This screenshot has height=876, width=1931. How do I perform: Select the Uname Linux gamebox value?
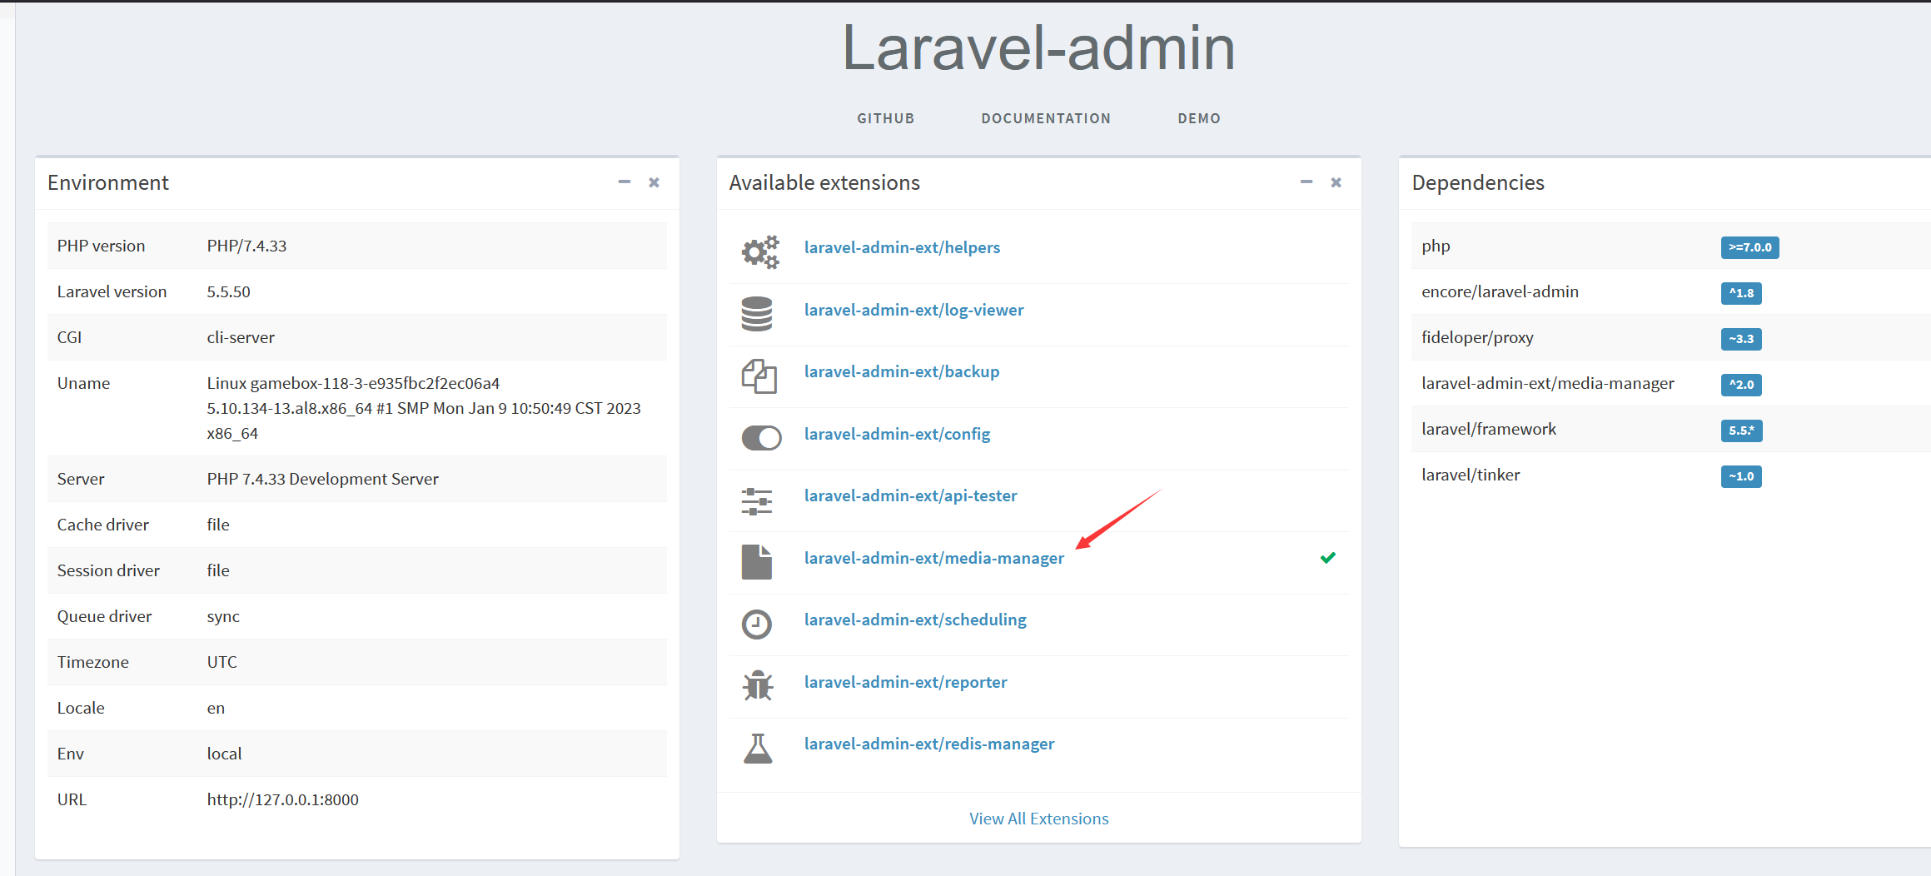coord(424,408)
